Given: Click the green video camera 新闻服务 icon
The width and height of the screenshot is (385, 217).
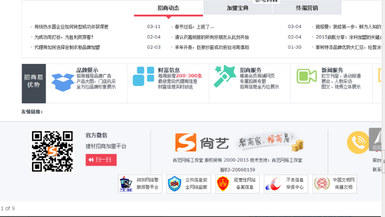Looking at the screenshot, I should click(x=306, y=76).
